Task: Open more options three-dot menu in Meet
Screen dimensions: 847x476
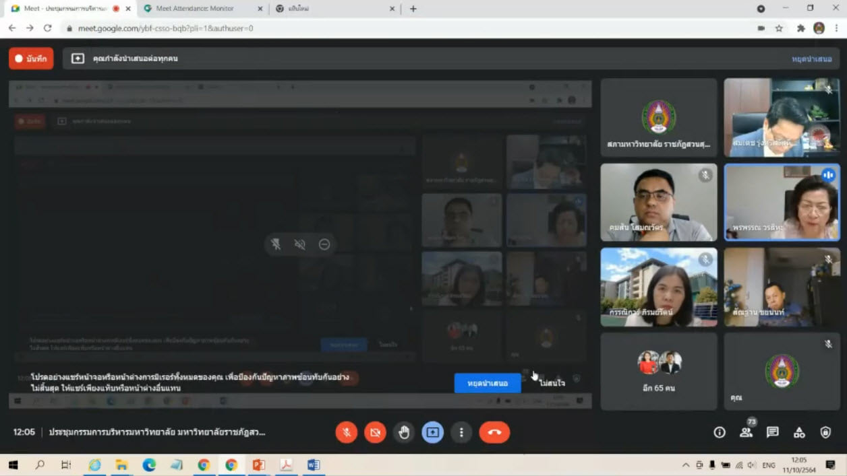Action: pos(461,432)
